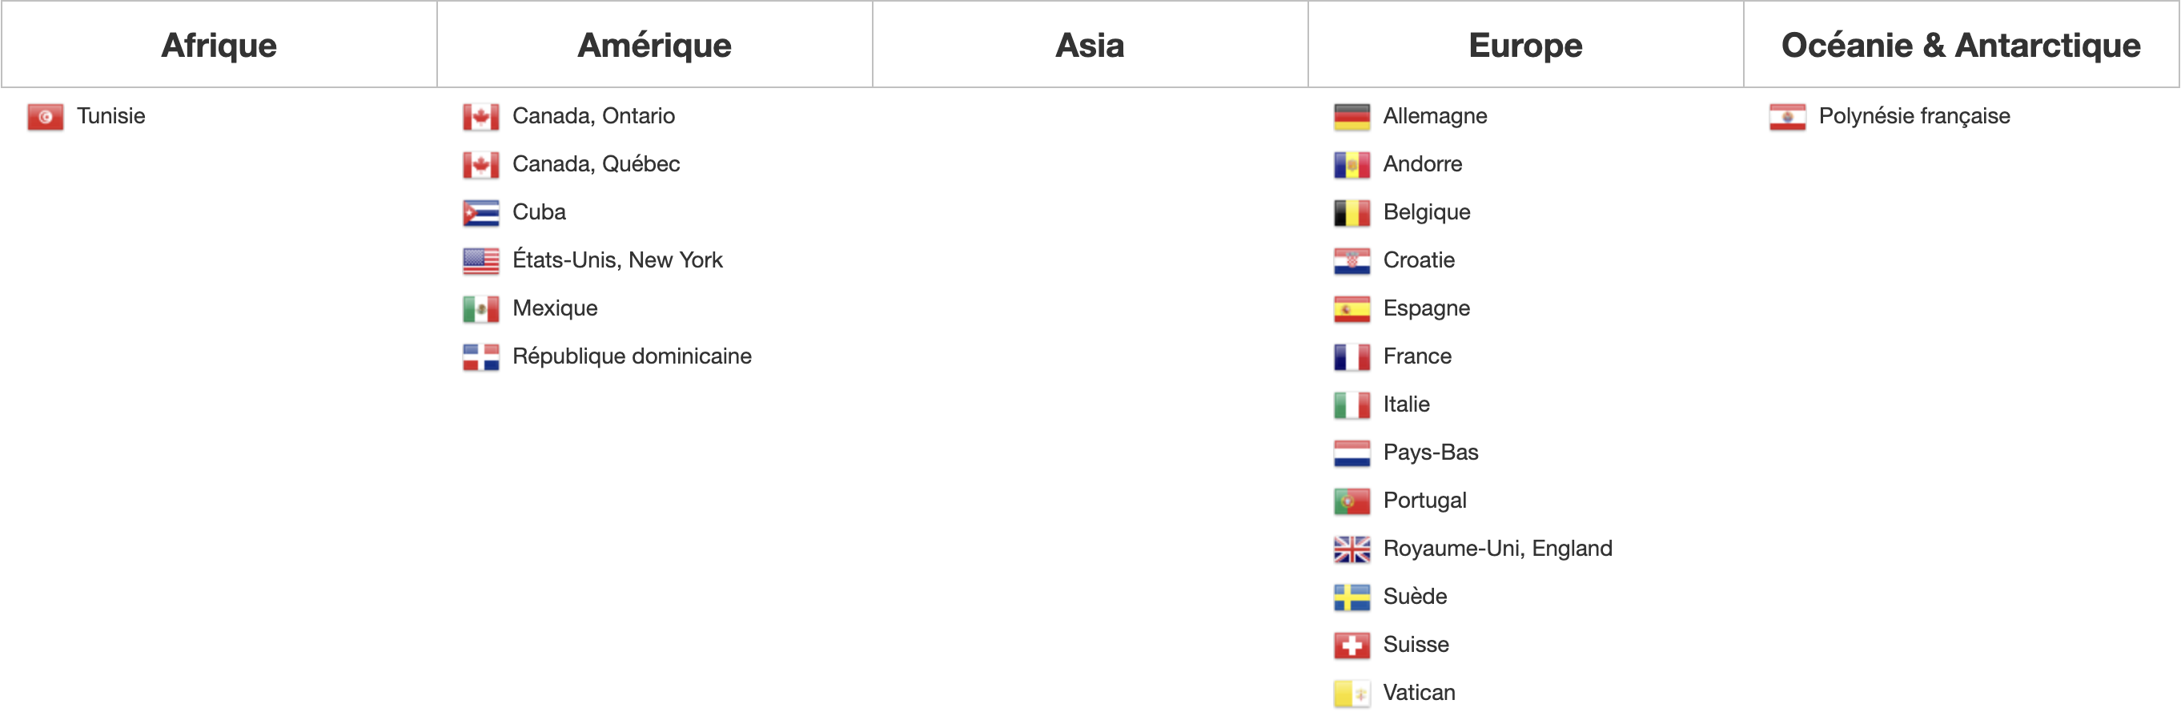Open the Portugal country link

1425,501
